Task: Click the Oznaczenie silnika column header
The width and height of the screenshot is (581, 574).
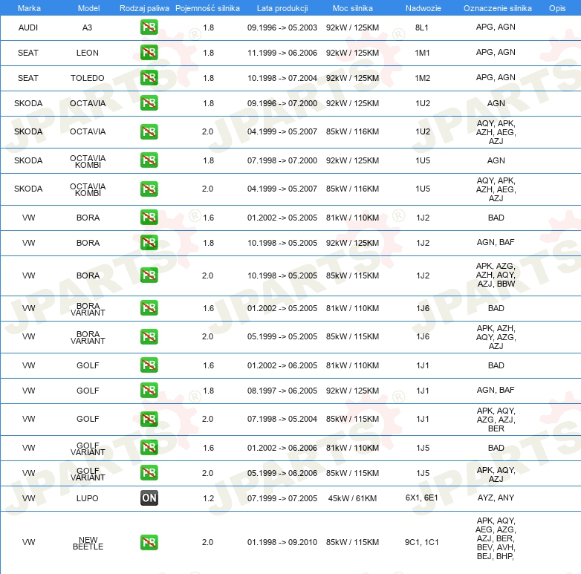Action: [x=498, y=8]
